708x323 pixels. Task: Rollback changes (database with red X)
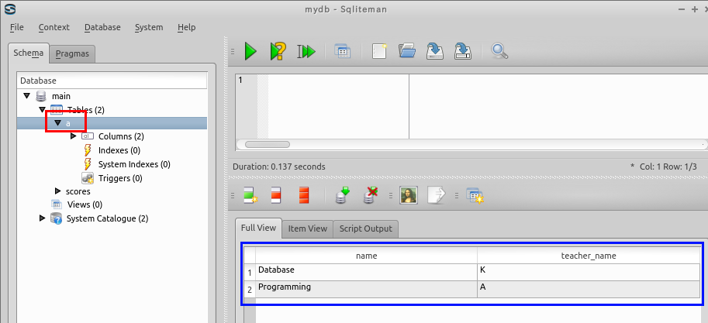[x=370, y=195]
